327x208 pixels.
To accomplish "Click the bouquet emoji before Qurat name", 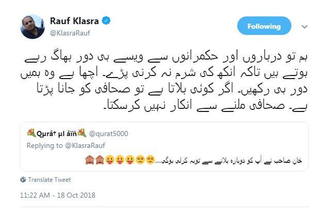I will (31, 133).
